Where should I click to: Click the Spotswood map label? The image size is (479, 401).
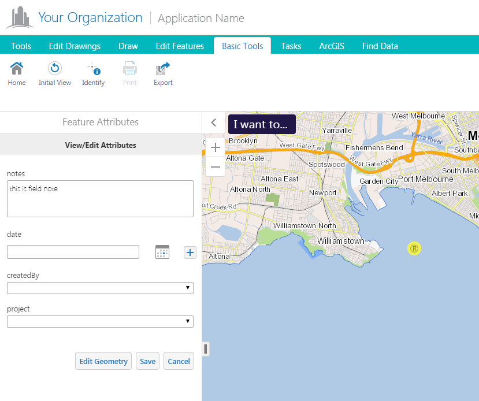coord(326,164)
